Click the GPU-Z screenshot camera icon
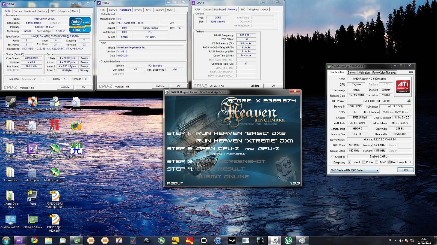Image resolution: width=437 pixels, height=245 pixels. pyautogui.click(x=411, y=72)
